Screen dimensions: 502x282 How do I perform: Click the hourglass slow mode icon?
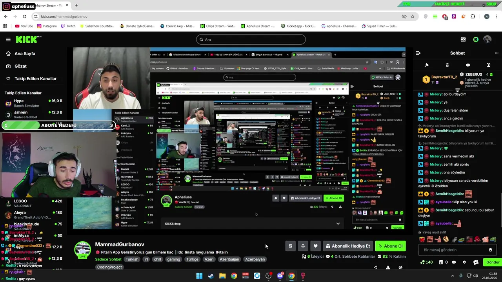(489, 65)
